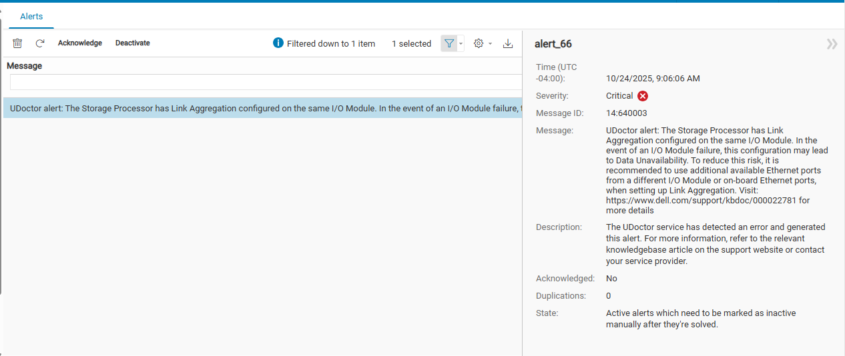Click the gear settings icon
845x356 pixels.
(478, 43)
